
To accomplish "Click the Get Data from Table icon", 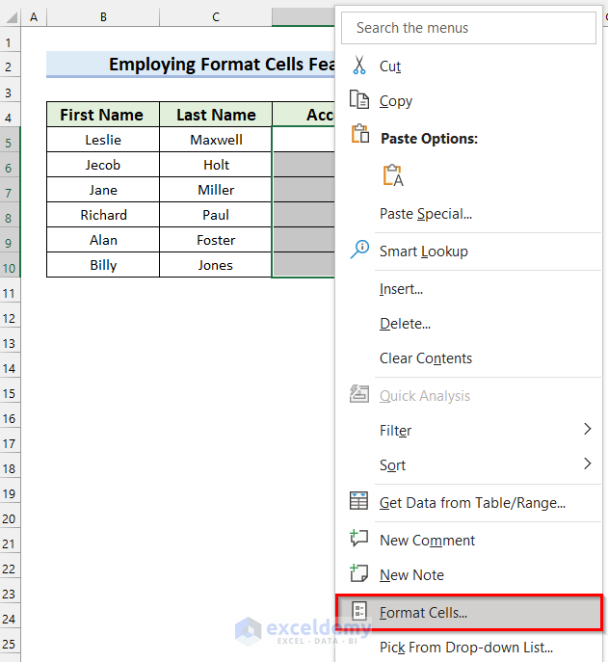I will click(x=359, y=501).
